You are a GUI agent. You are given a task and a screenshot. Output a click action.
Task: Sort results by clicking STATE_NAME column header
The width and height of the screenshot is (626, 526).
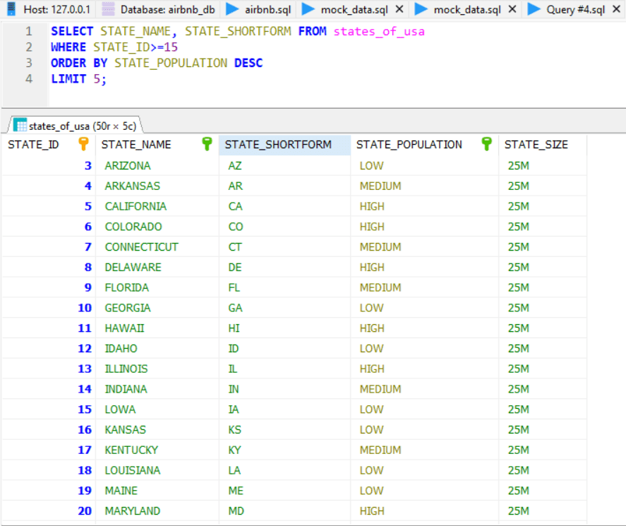click(x=136, y=144)
